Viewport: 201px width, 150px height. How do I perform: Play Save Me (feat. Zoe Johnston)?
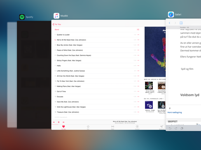click(97, 102)
